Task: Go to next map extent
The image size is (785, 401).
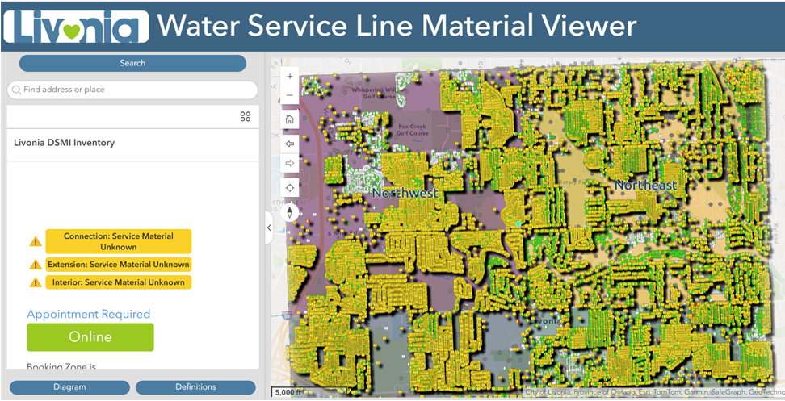Action: click(289, 164)
